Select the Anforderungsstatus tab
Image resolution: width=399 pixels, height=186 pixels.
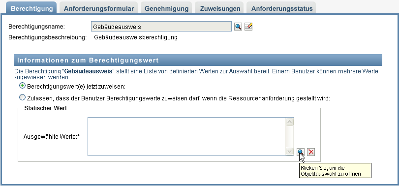coord(282,8)
